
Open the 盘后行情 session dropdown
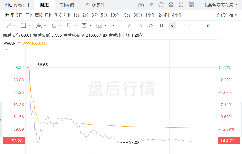click(x=227, y=15)
